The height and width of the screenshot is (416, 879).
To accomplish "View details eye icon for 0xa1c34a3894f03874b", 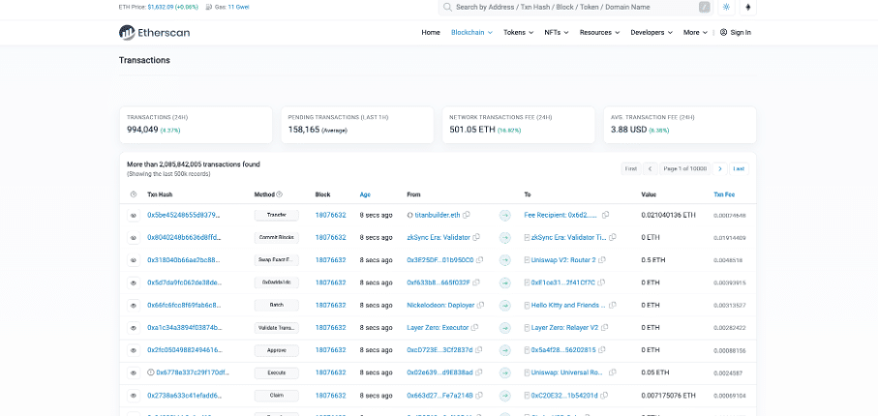I will pyautogui.click(x=134, y=328).
